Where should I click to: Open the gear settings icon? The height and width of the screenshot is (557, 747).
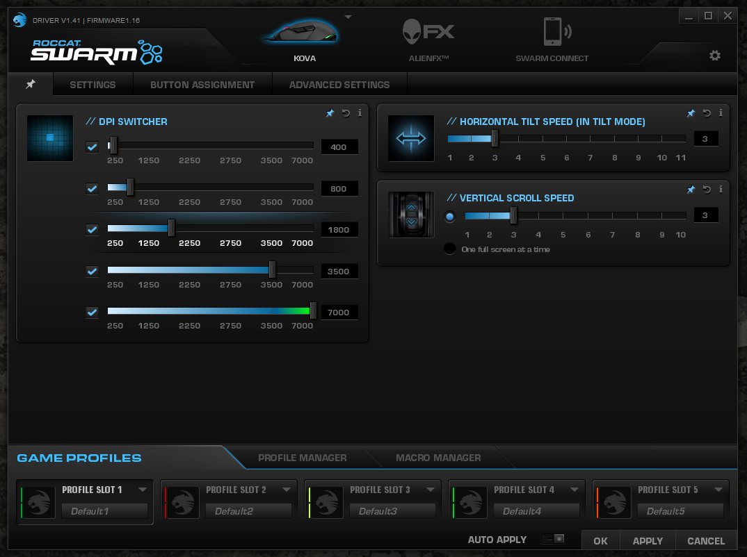pos(714,56)
